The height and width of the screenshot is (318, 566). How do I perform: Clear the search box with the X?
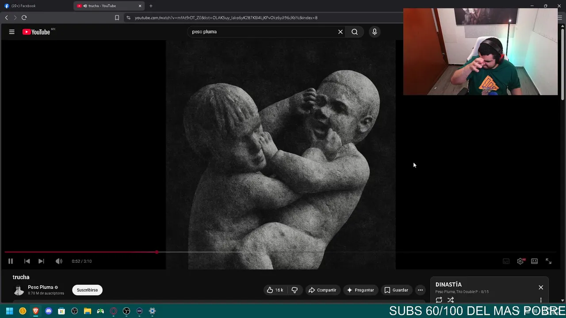pos(340,32)
